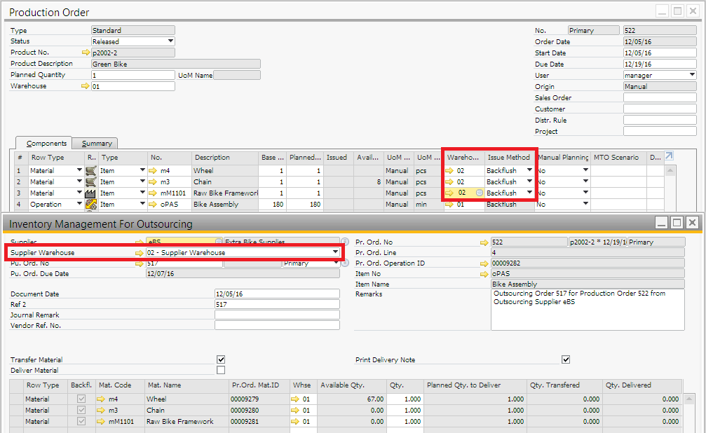Click the expand grid icon above components table
Screen dimensions: 706x433
tap(669, 156)
